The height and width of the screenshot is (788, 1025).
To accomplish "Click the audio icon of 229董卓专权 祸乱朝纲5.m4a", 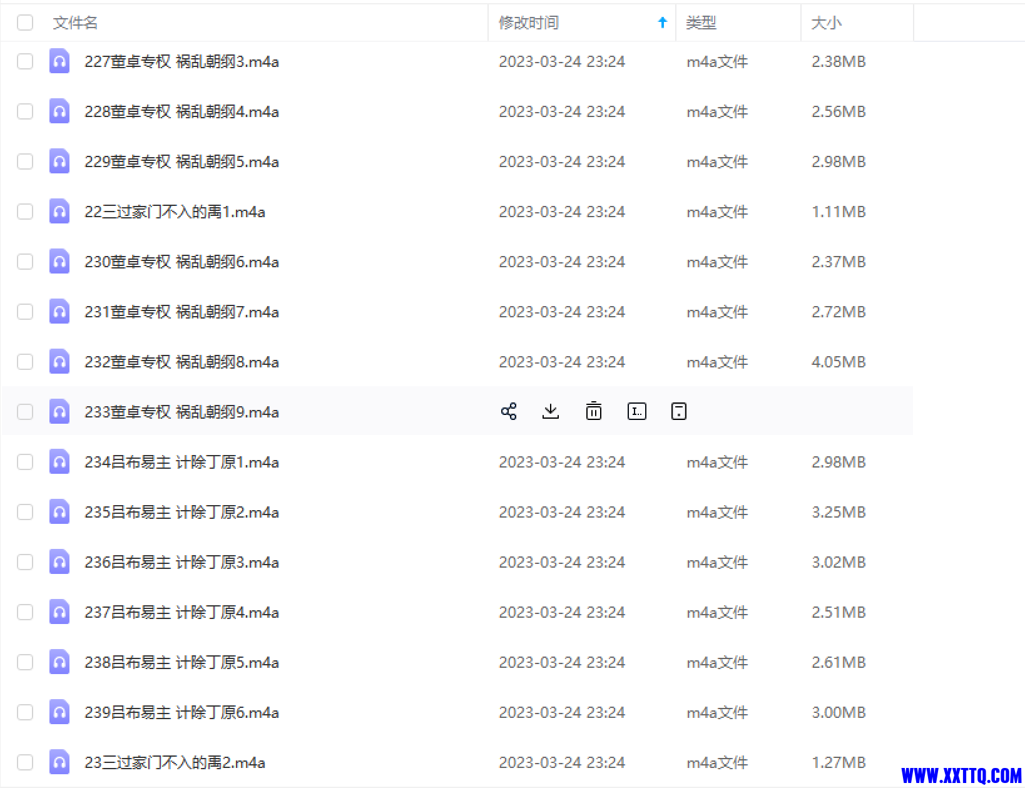I will (x=59, y=161).
